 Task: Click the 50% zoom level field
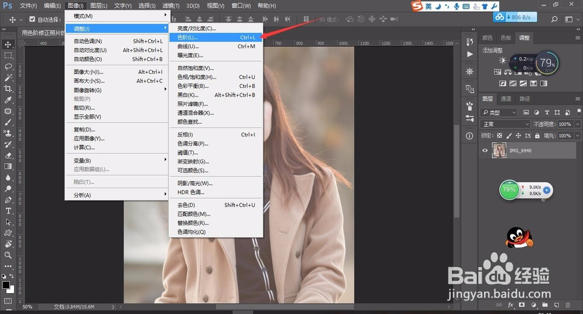pyautogui.click(x=27, y=307)
